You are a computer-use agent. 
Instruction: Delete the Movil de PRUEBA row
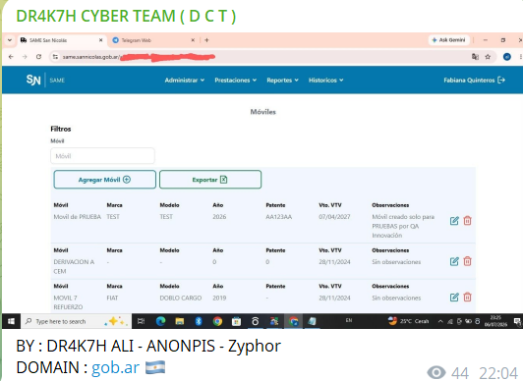467,221
